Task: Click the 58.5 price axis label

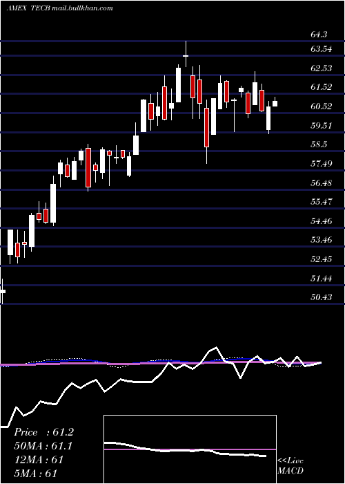Action: [318, 145]
